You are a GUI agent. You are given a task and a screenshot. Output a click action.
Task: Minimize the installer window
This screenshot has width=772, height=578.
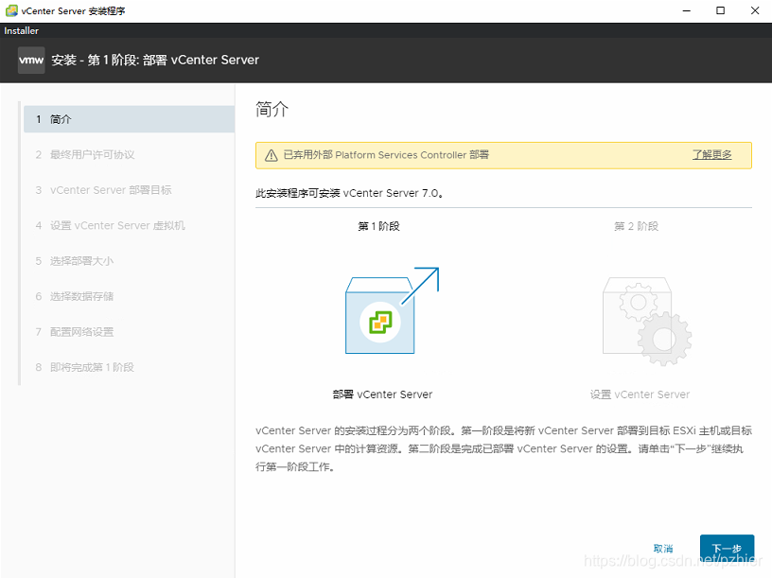pos(686,10)
